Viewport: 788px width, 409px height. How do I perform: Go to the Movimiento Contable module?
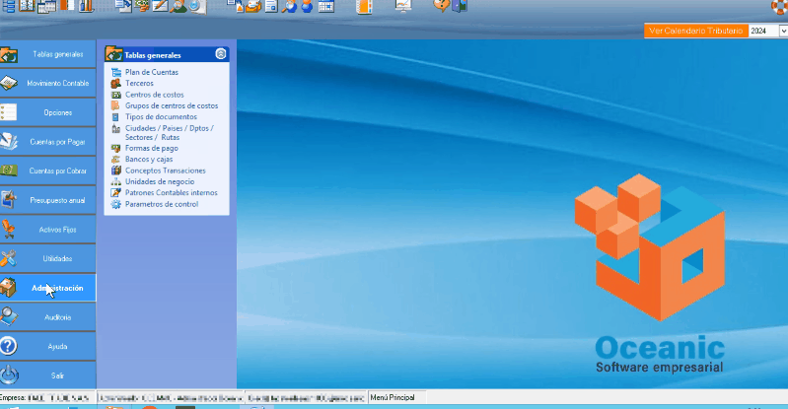[49, 83]
